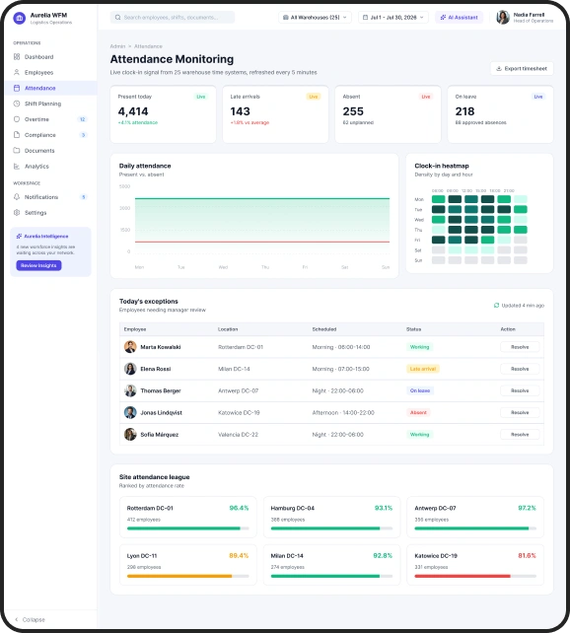The height and width of the screenshot is (633, 570).
Task: Click the Late arrival status tag
Action: click(x=423, y=369)
